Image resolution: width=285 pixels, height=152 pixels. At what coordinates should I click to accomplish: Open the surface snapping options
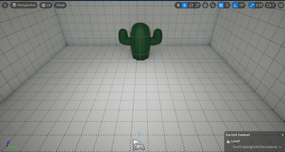213,5
